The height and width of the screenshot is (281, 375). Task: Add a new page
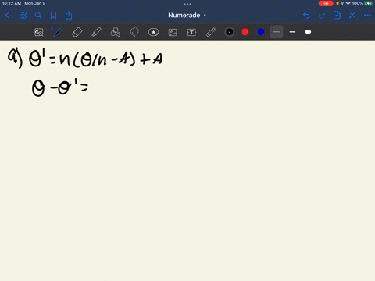click(x=337, y=15)
